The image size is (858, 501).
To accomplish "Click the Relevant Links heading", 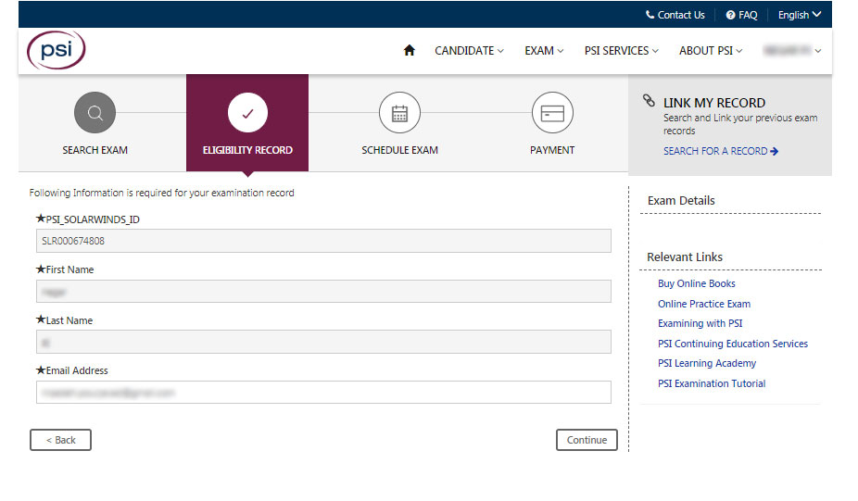I will tap(685, 257).
